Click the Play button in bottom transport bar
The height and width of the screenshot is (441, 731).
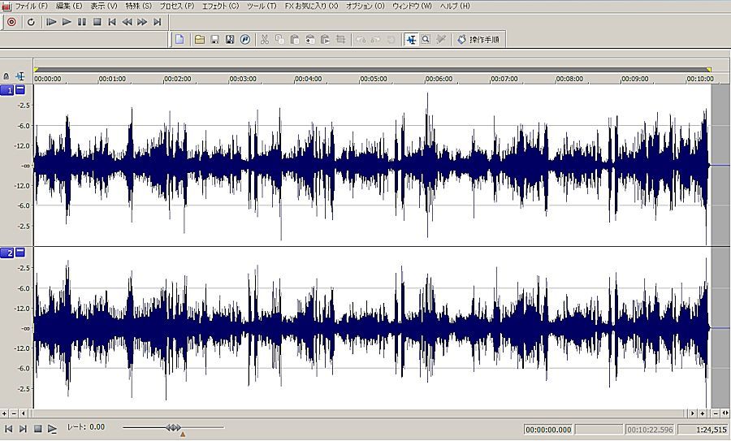[x=52, y=429]
